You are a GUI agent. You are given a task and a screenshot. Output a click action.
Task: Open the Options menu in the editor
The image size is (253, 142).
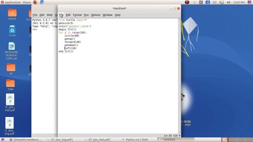pyautogui.click(x=96, y=15)
